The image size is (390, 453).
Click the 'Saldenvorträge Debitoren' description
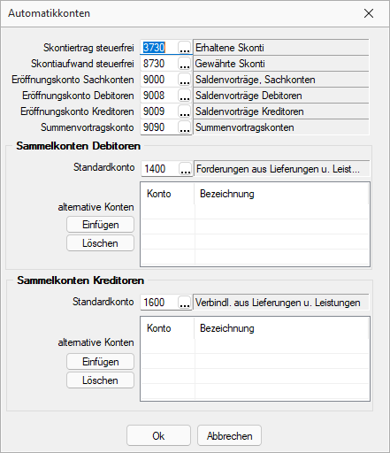point(281,96)
